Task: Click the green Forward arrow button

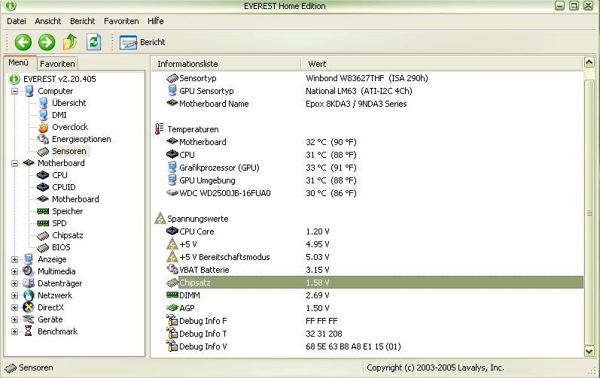Action: tap(47, 42)
